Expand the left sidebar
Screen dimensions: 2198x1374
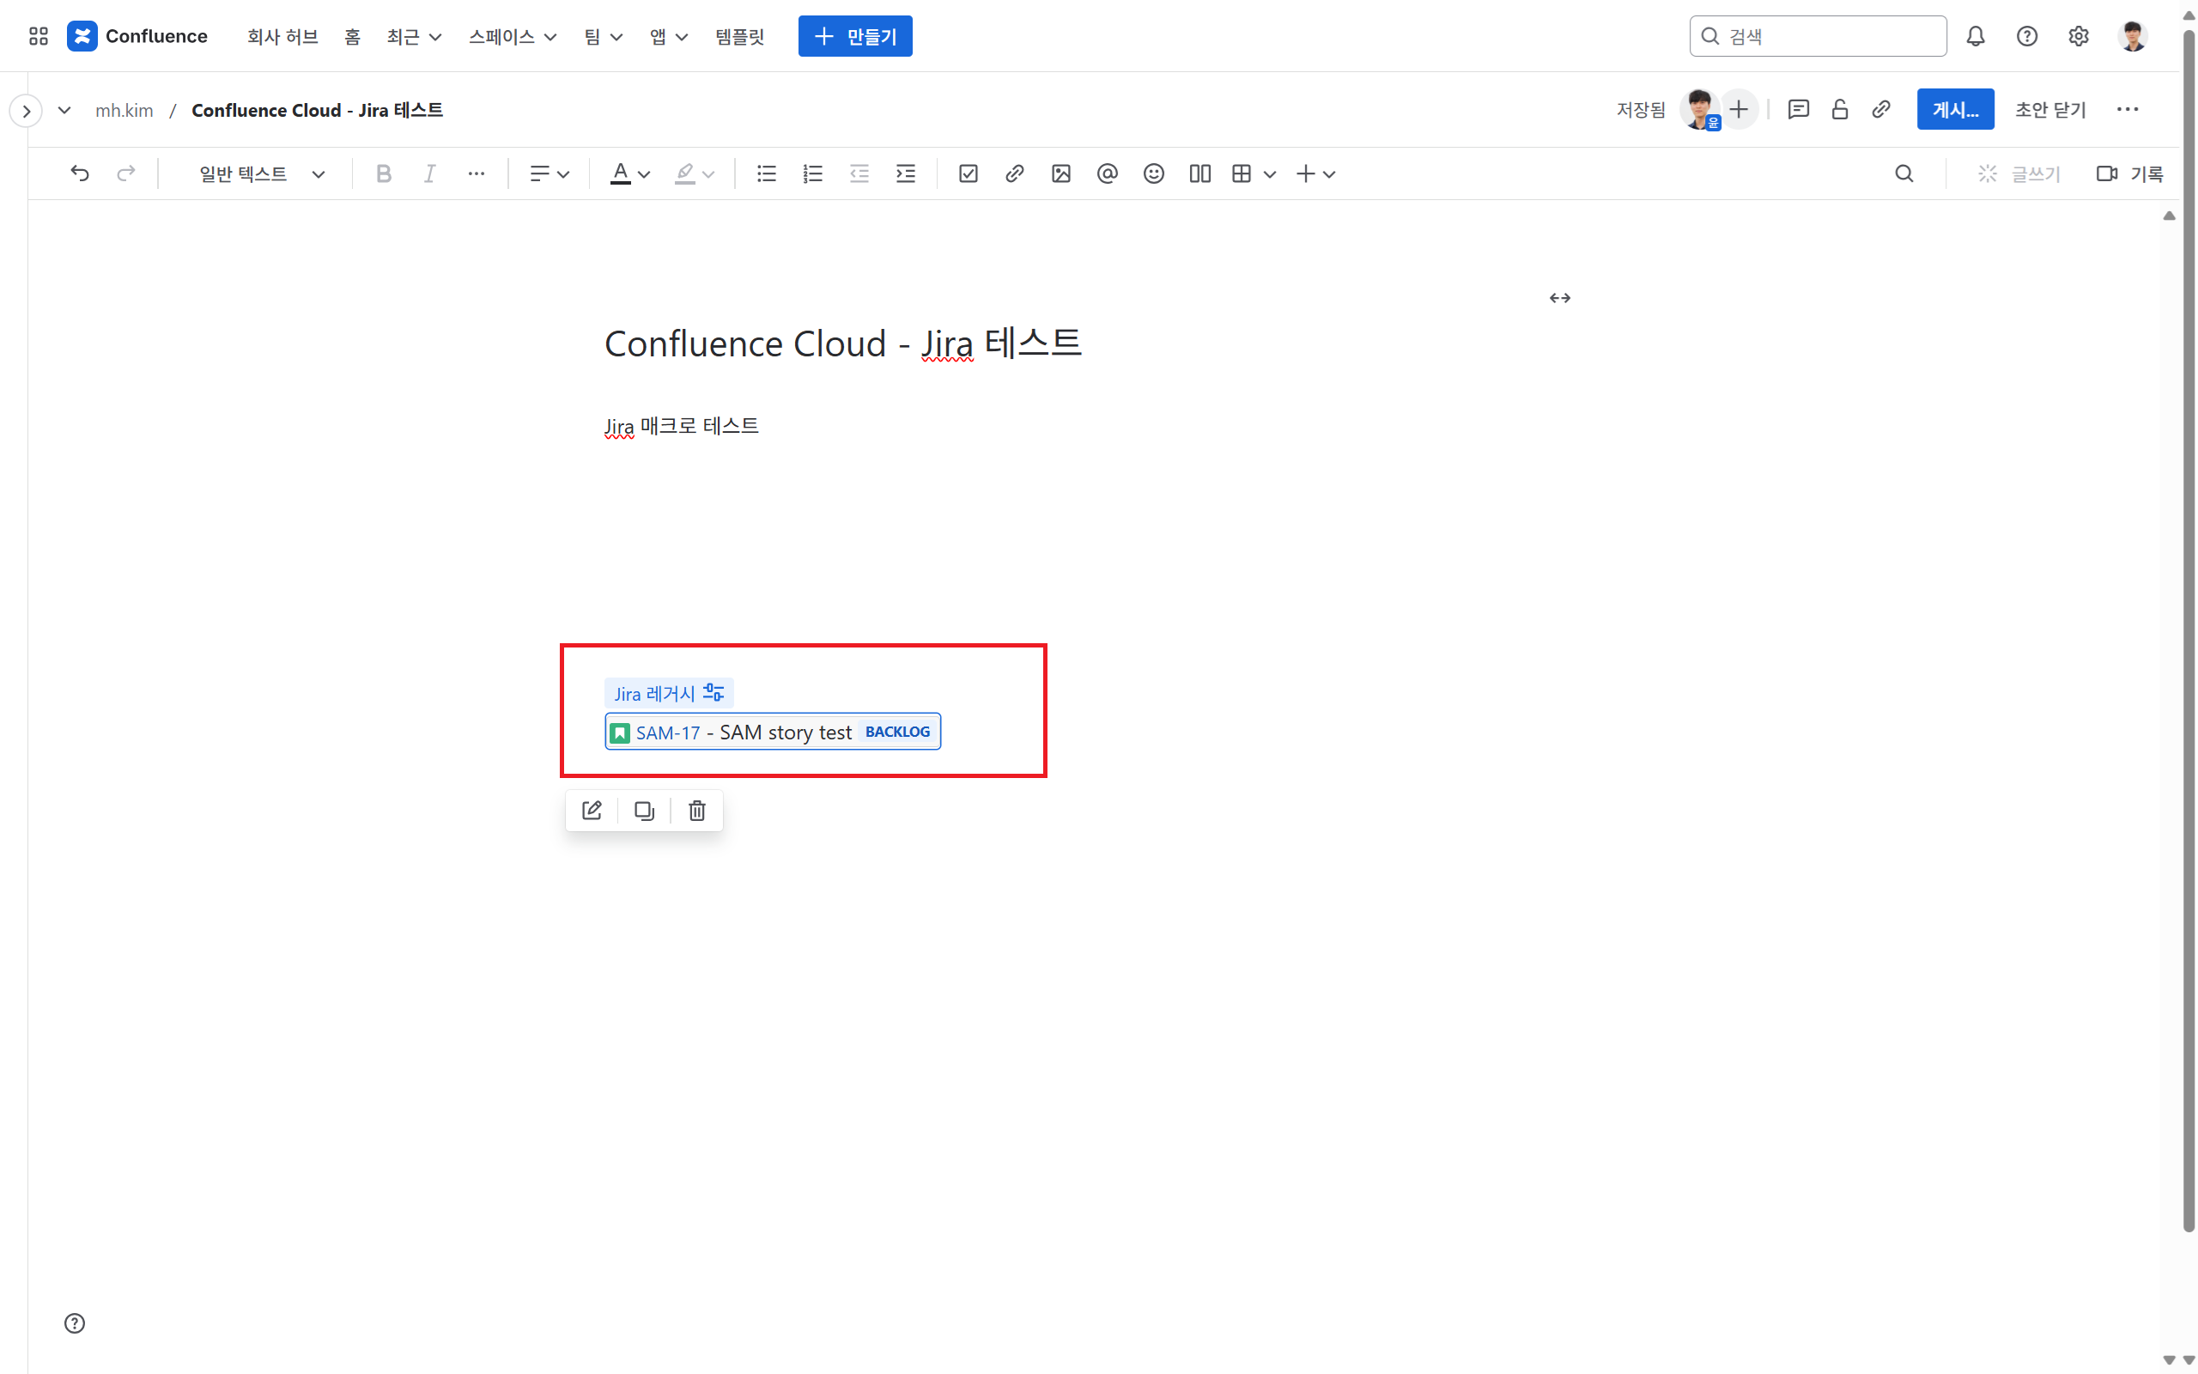27,111
